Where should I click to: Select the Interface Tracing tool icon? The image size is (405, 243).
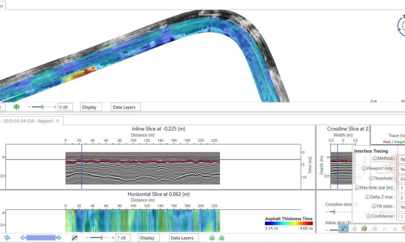344,229
